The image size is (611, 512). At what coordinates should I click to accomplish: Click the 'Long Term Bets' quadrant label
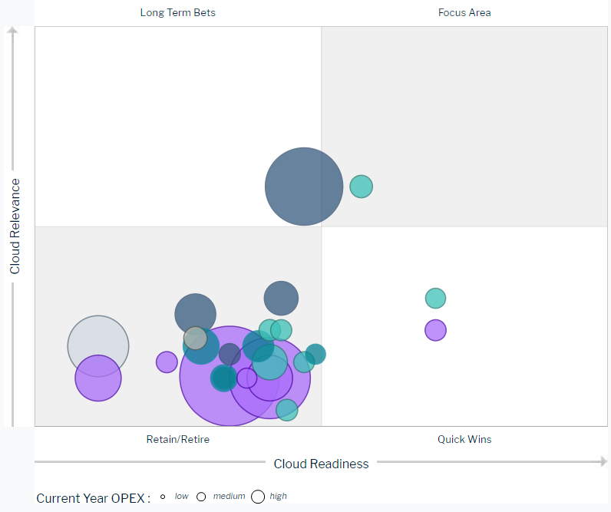tap(177, 12)
